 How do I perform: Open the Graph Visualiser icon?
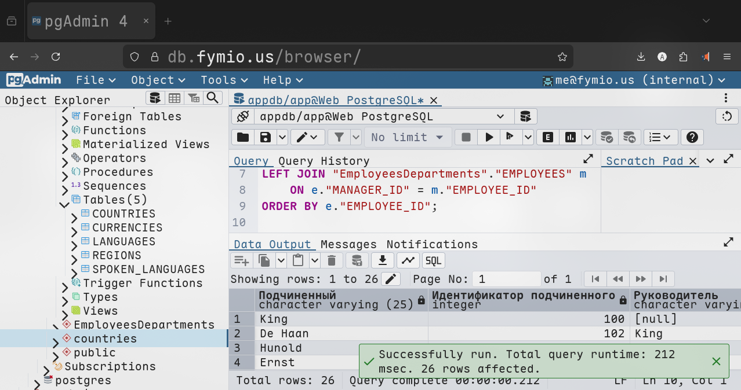[x=408, y=260]
